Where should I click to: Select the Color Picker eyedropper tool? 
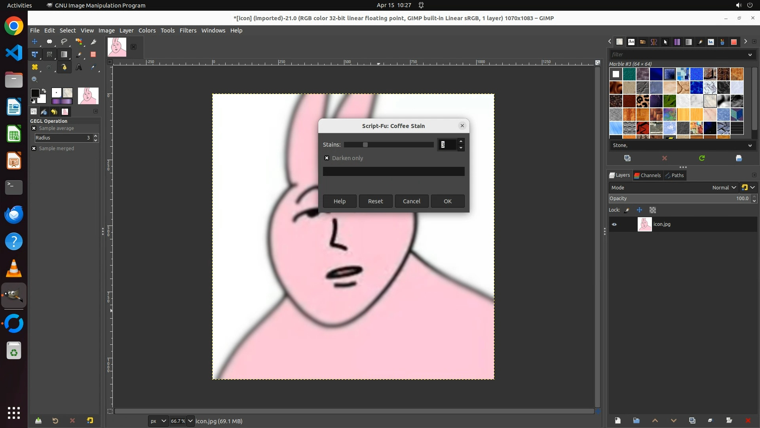[x=93, y=67]
